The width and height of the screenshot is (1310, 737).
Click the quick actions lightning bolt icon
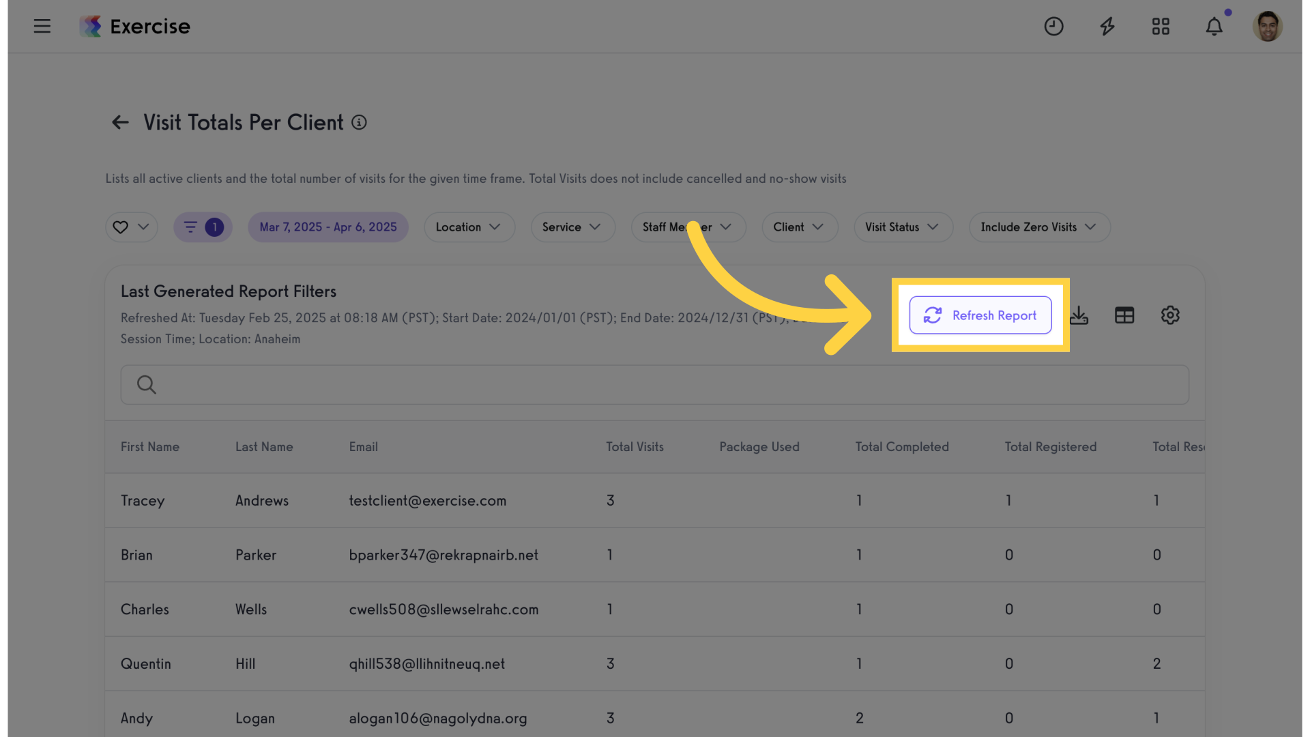click(1107, 26)
